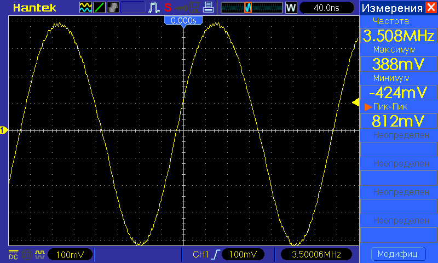The width and height of the screenshot is (438, 263).
Task: Click the 0.000s trigger position marker
Action: tap(183, 20)
